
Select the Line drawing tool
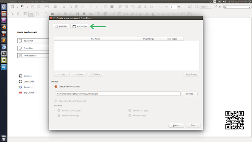point(113,14)
